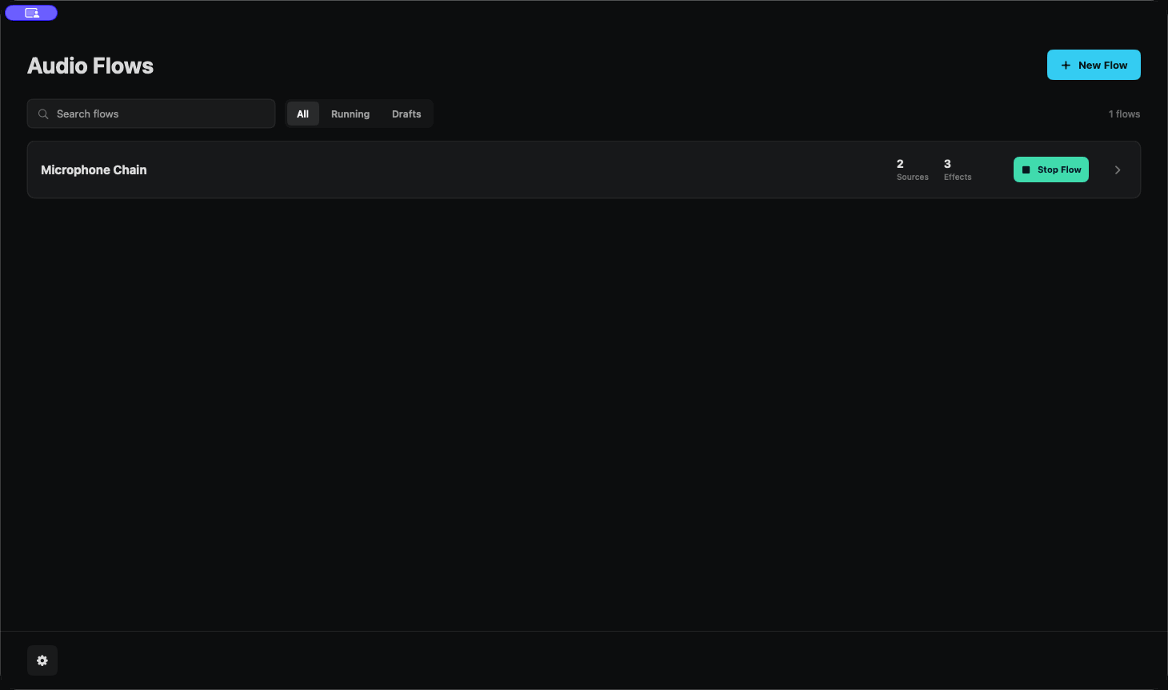Focus the Search flows field
Viewport: 1168px width, 690px height.
click(151, 114)
